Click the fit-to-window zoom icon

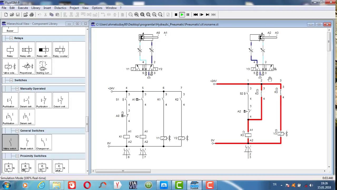coord(142,15)
